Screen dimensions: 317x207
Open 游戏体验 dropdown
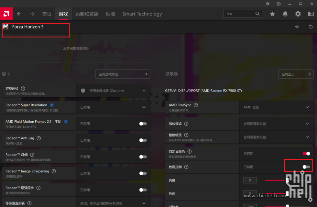113,91
